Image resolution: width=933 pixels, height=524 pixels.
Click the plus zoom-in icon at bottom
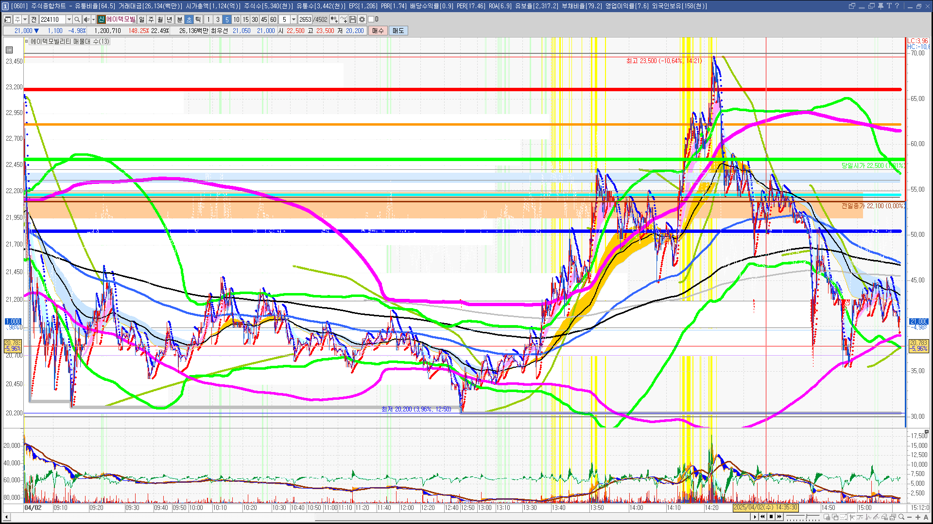point(918,517)
